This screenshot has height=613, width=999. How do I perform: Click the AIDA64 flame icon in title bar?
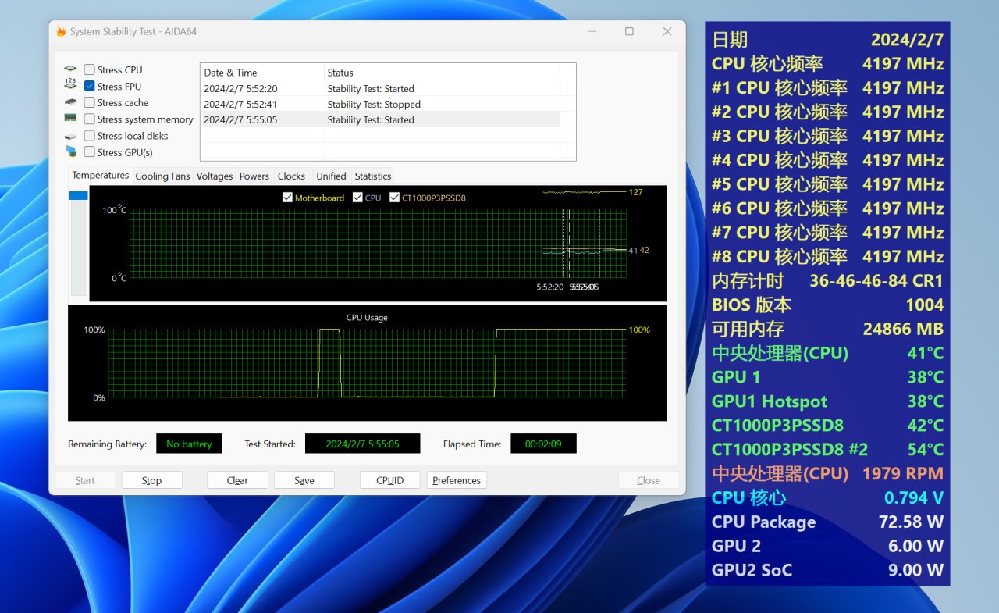point(61,32)
